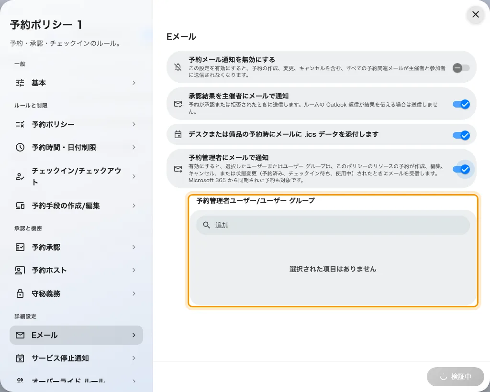This screenshot has height=392, width=490.
Task: Click the mail-check icon for 承認結果を主催者にメールで通知
Action: [178, 104]
